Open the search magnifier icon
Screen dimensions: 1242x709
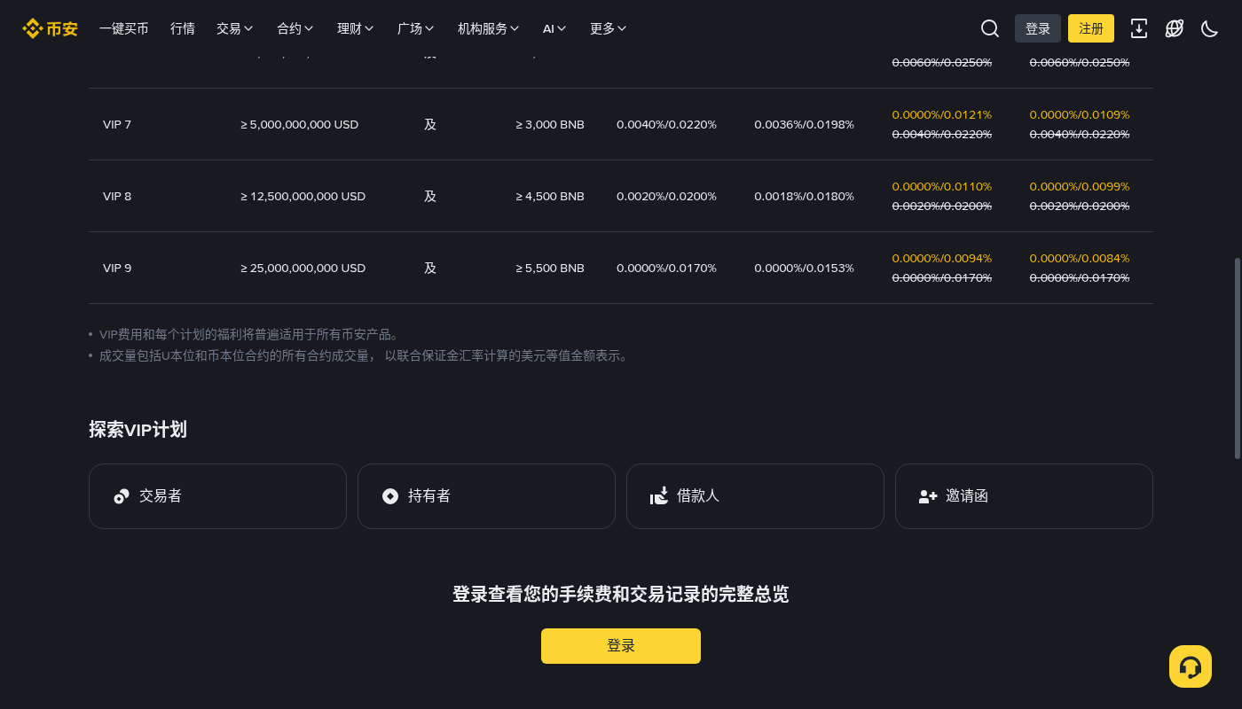point(990,28)
